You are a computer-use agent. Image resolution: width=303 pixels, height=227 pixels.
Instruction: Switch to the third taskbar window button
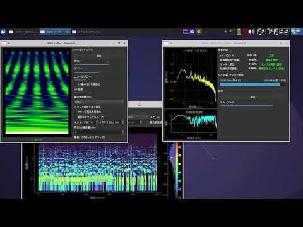(x=86, y=32)
